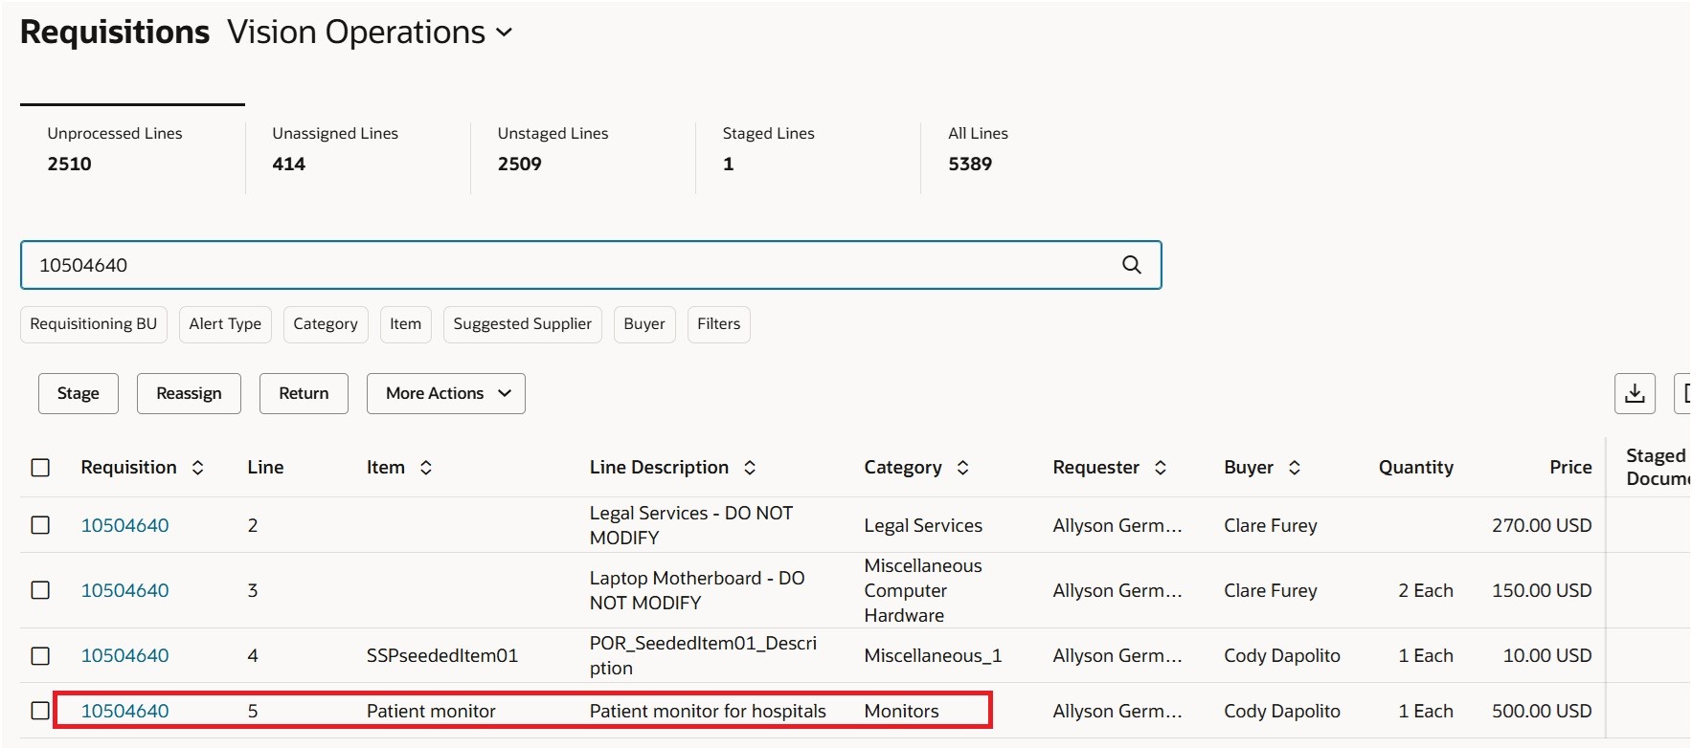
Task: Open requisition 10504640 link on line 3
Action: point(124,590)
